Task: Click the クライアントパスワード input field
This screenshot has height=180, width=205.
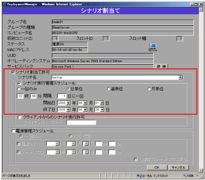Action: tap(81, 122)
